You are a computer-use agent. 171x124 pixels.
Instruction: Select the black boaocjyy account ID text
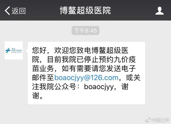pos(99,87)
